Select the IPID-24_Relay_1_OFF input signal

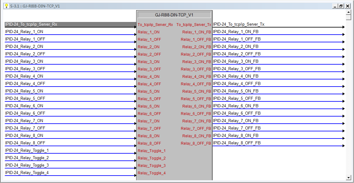(x=70, y=39)
